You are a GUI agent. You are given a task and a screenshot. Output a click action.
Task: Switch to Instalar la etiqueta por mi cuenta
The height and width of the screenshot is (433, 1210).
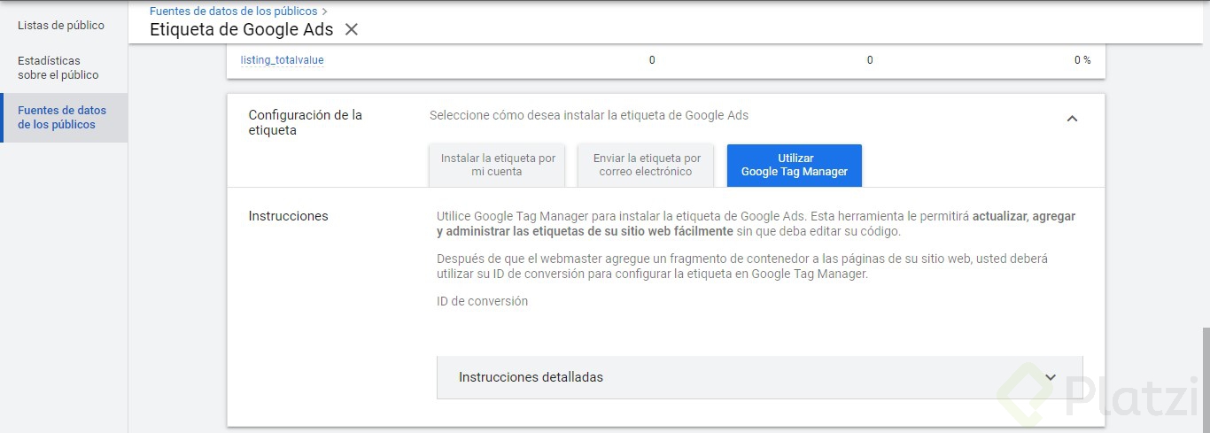click(498, 165)
